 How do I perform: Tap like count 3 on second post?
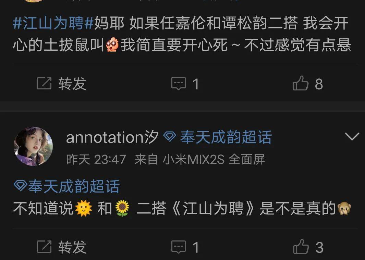tap(319, 247)
